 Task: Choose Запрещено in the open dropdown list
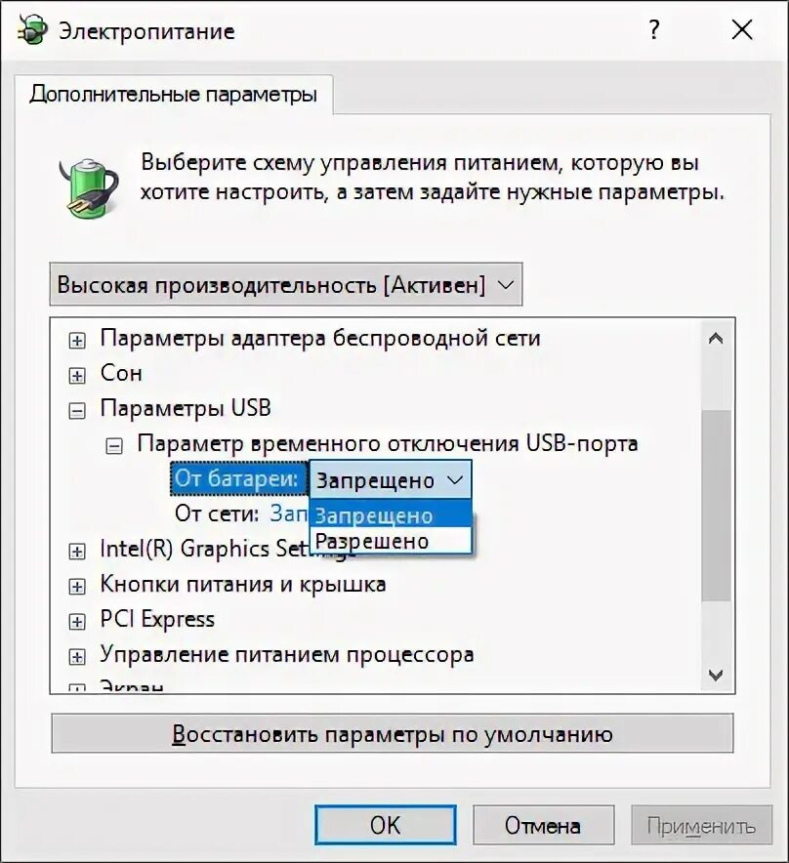(x=391, y=515)
